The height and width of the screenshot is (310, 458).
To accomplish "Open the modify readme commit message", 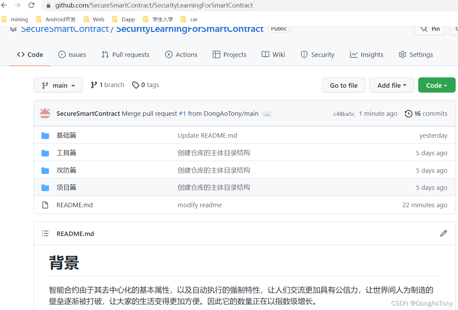I will click(x=200, y=205).
